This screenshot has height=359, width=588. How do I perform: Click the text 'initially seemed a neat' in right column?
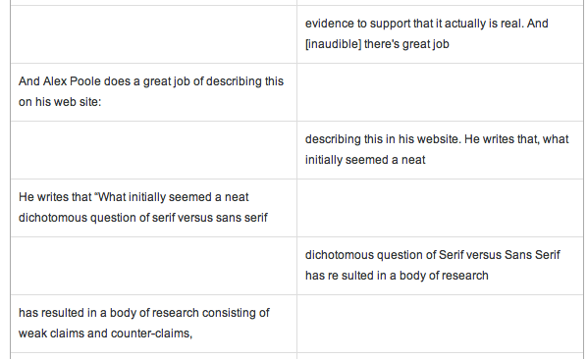pos(365,160)
